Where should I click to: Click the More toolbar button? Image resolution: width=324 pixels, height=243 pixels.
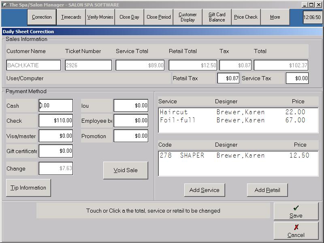[275, 17]
